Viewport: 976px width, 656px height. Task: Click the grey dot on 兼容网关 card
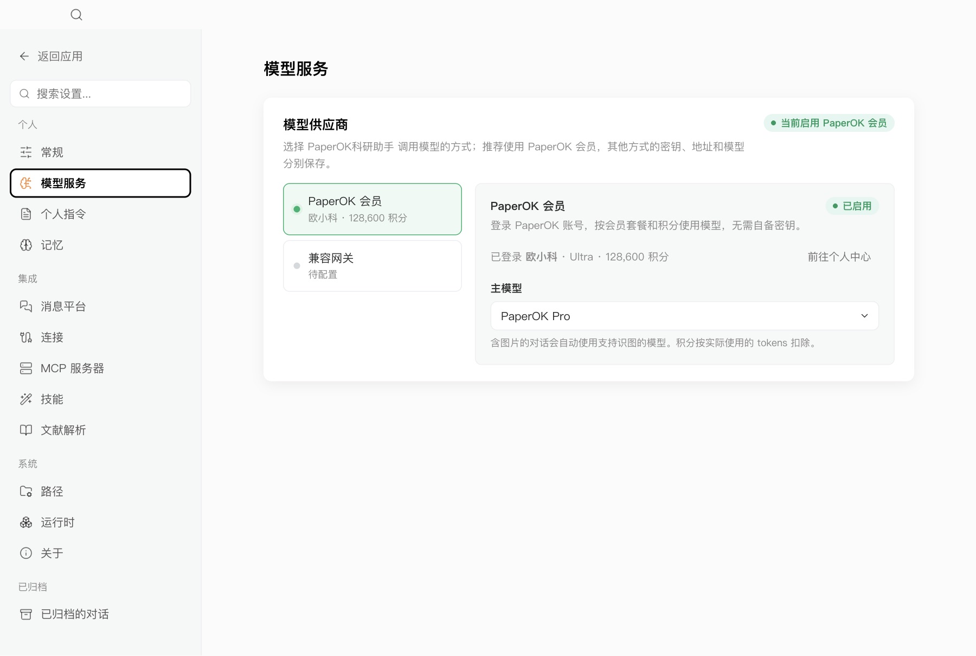click(297, 266)
